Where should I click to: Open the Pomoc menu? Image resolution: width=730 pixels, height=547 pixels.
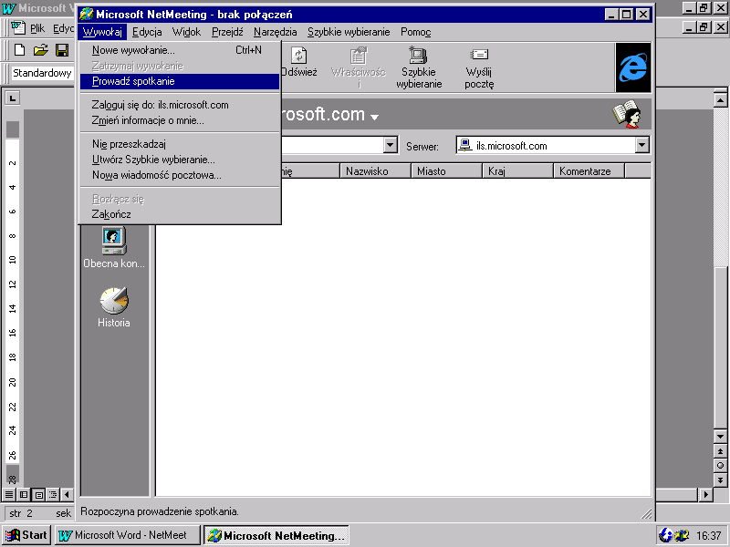[416, 32]
